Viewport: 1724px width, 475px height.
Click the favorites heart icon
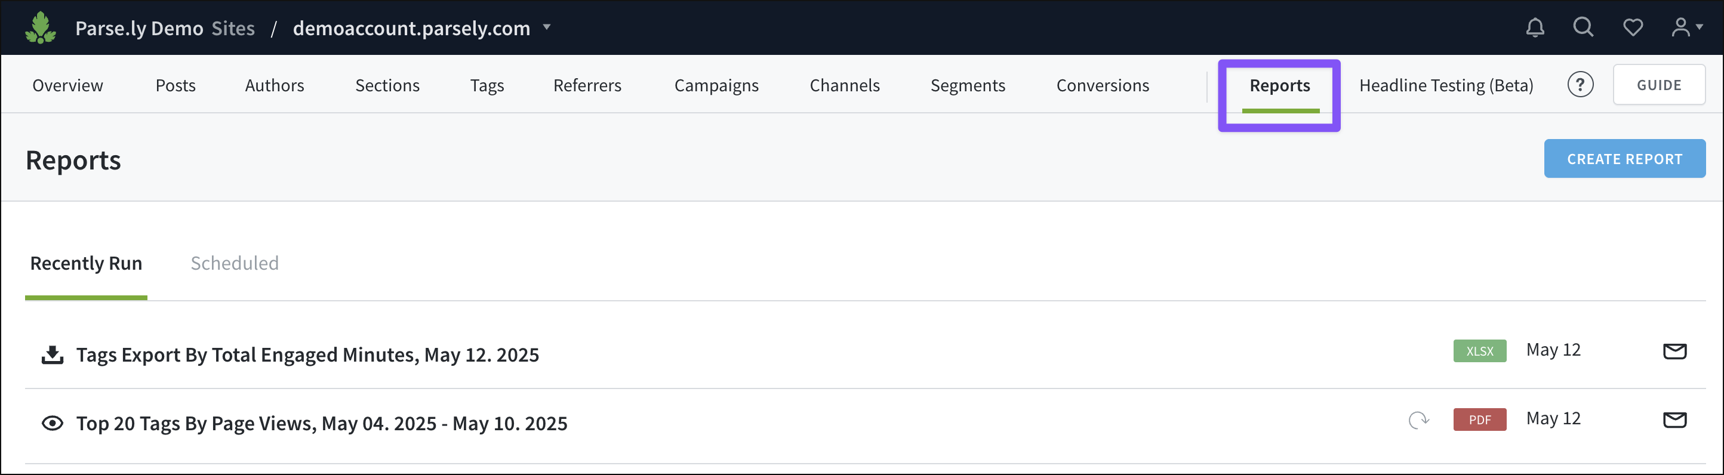pos(1633,27)
